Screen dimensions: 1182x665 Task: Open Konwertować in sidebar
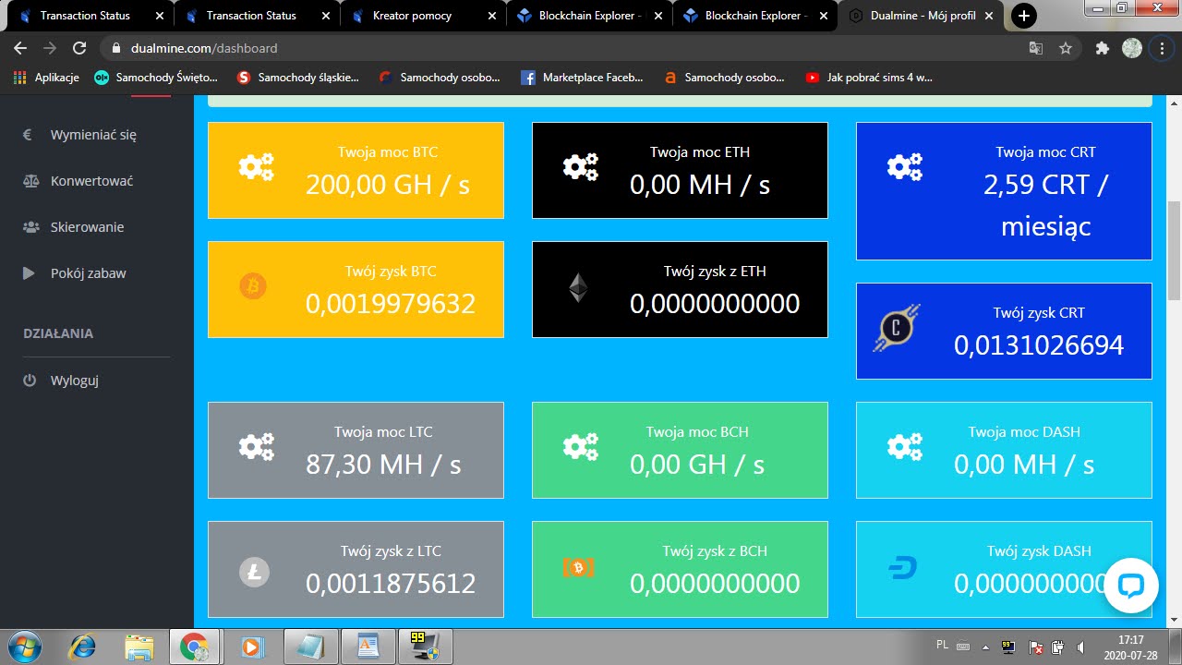(91, 180)
